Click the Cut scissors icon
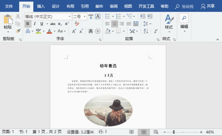This screenshot has height=136, width=222. 18,16
